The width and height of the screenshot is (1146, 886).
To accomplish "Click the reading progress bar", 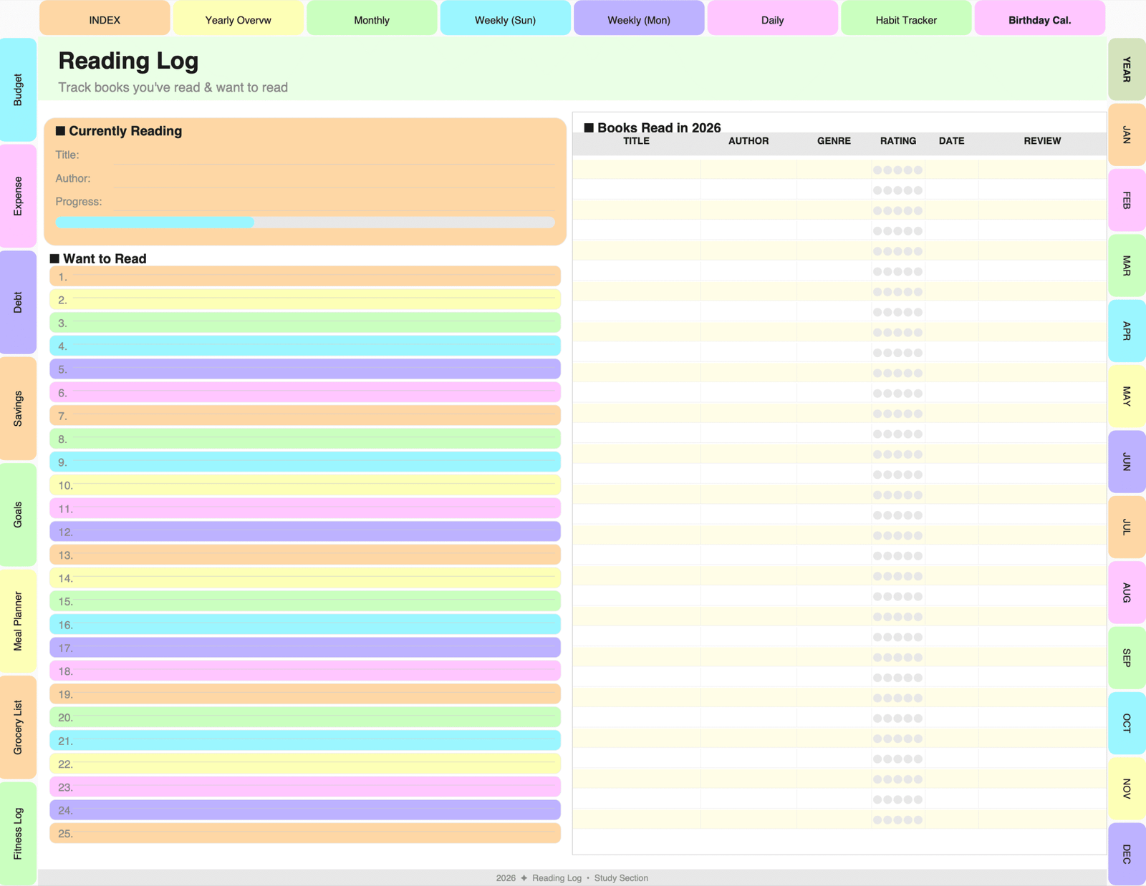I will click(304, 223).
